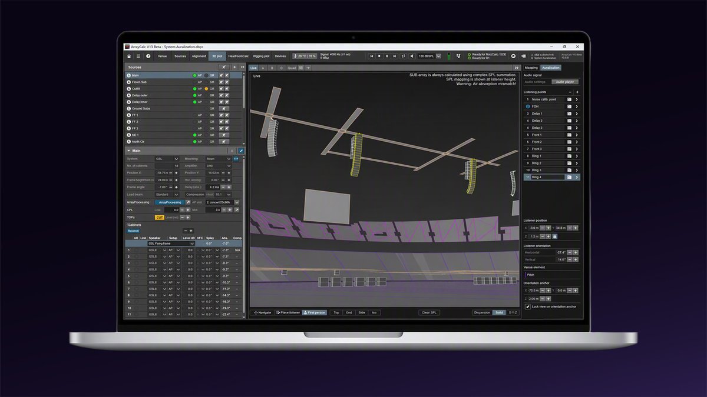This screenshot has height=397, width=707.
Task: Toggle AP indicator for Main source
Action: pyautogui.click(x=194, y=75)
